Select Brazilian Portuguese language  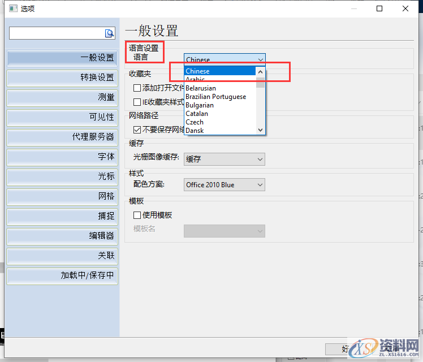(x=220, y=97)
